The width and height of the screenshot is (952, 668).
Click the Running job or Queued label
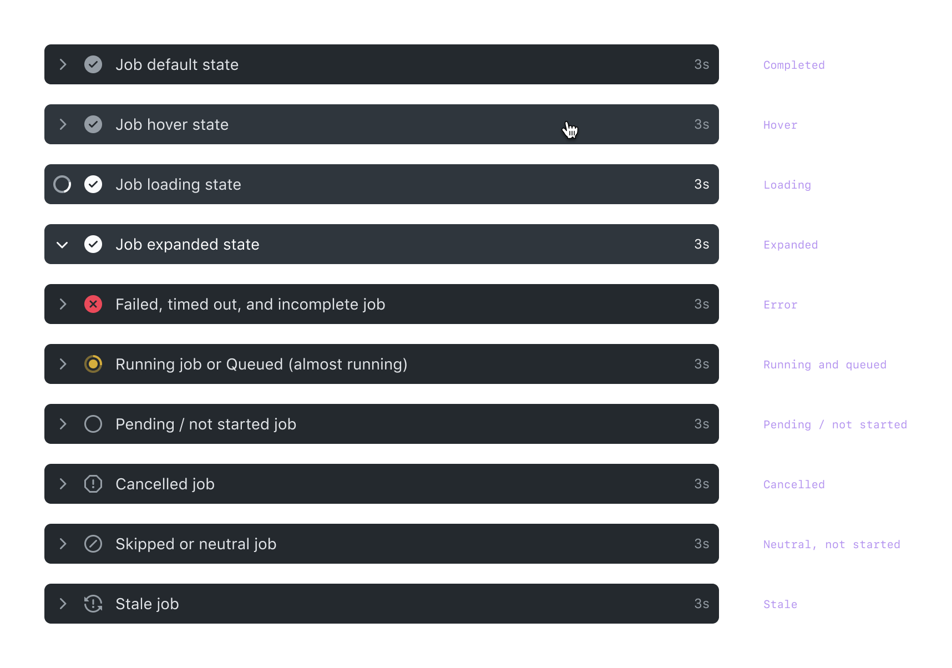(261, 364)
